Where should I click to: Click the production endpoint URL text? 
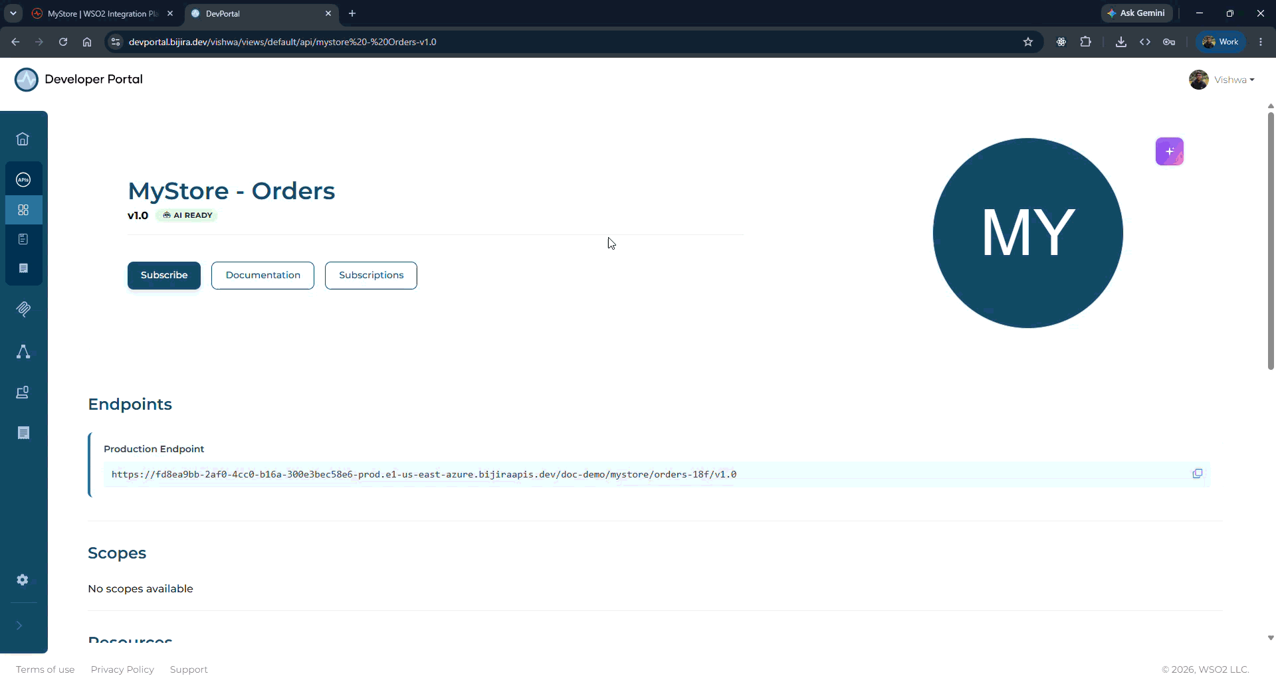click(424, 474)
